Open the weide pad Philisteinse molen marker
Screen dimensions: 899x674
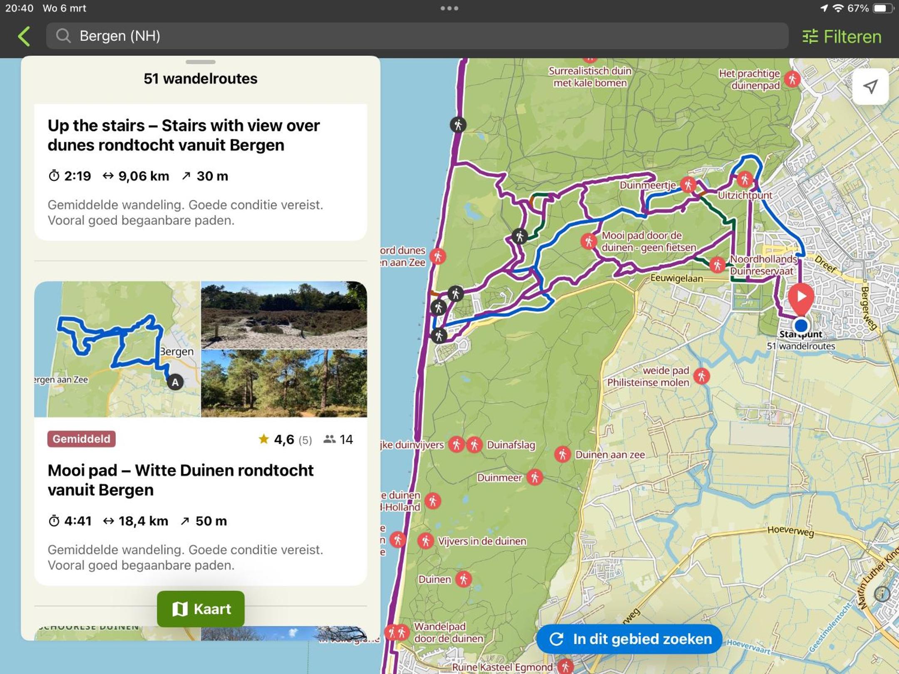[702, 376]
